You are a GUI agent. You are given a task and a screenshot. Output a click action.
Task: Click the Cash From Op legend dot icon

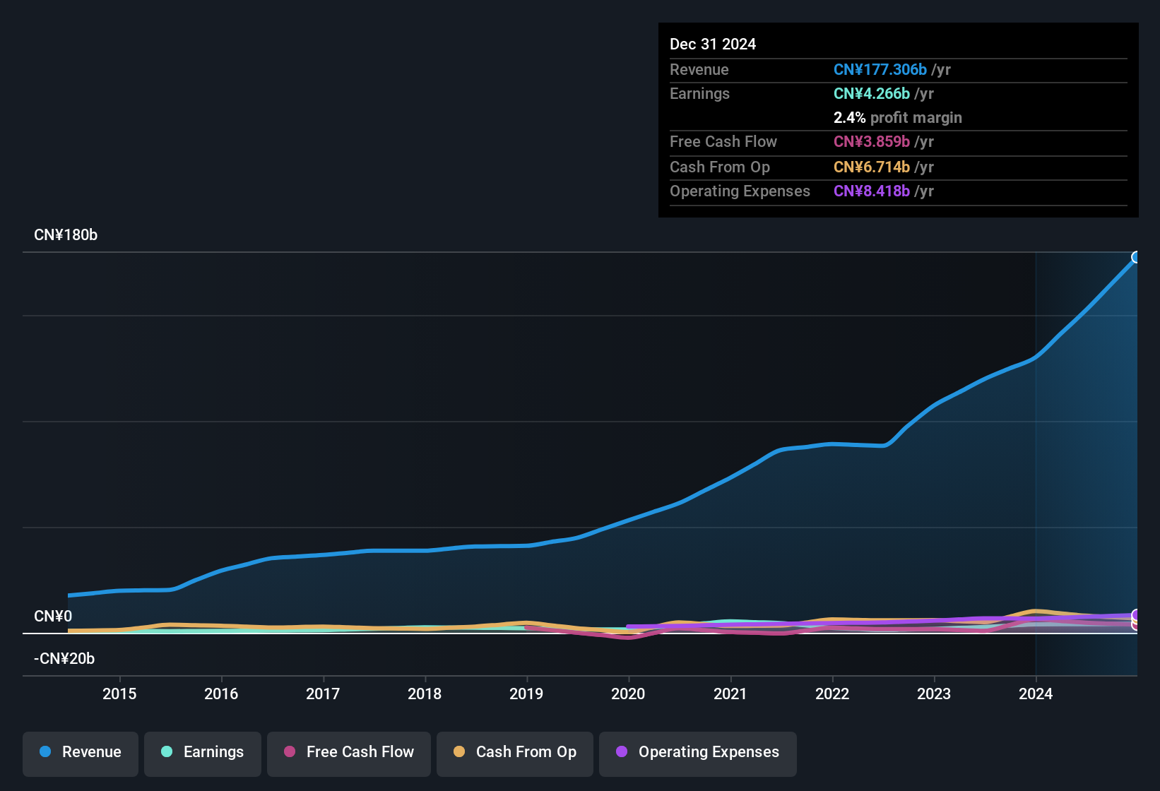[x=458, y=752]
